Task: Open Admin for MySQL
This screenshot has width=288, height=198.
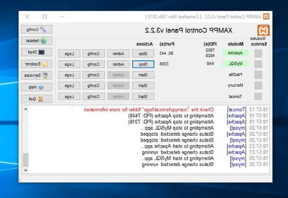Action: click(x=119, y=64)
